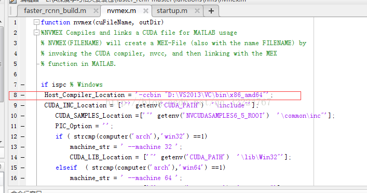The image size is (367, 193).
Task: Set breakpoint dash on line 10
Action: 22,116
